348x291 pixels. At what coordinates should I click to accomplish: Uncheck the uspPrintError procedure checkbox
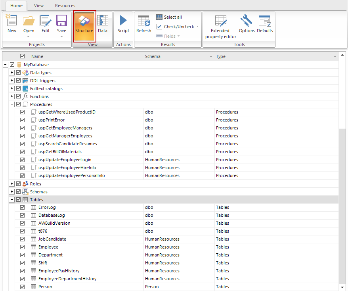[23, 120]
